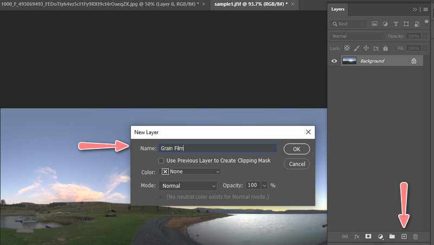This screenshot has height=245, width=434.
Task: Click the link layers icon
Action: [x=344, y=236]
